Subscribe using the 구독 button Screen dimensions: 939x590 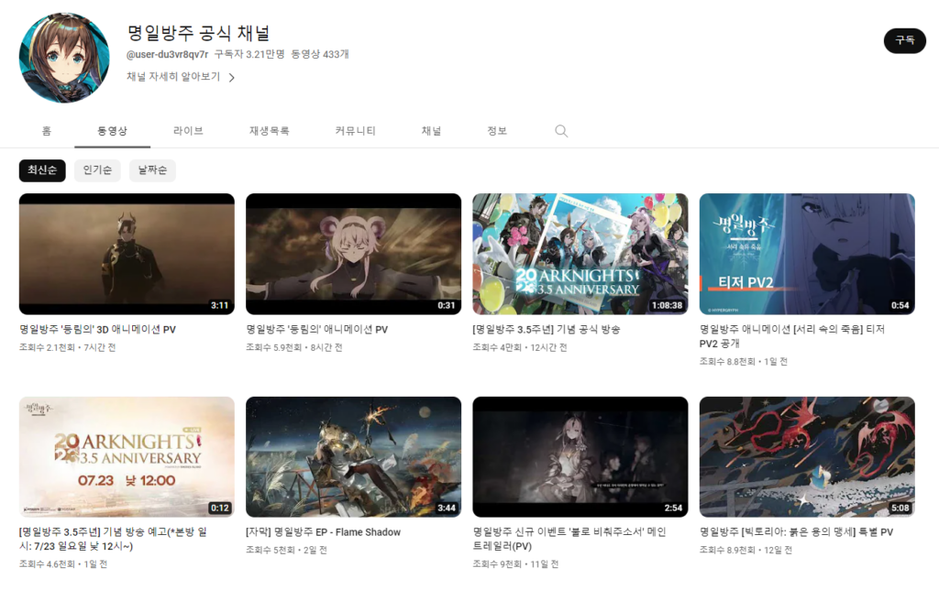click(904, 40)
